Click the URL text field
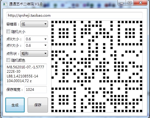The height and width of the screenshot is (118, 150). (74, 15)
